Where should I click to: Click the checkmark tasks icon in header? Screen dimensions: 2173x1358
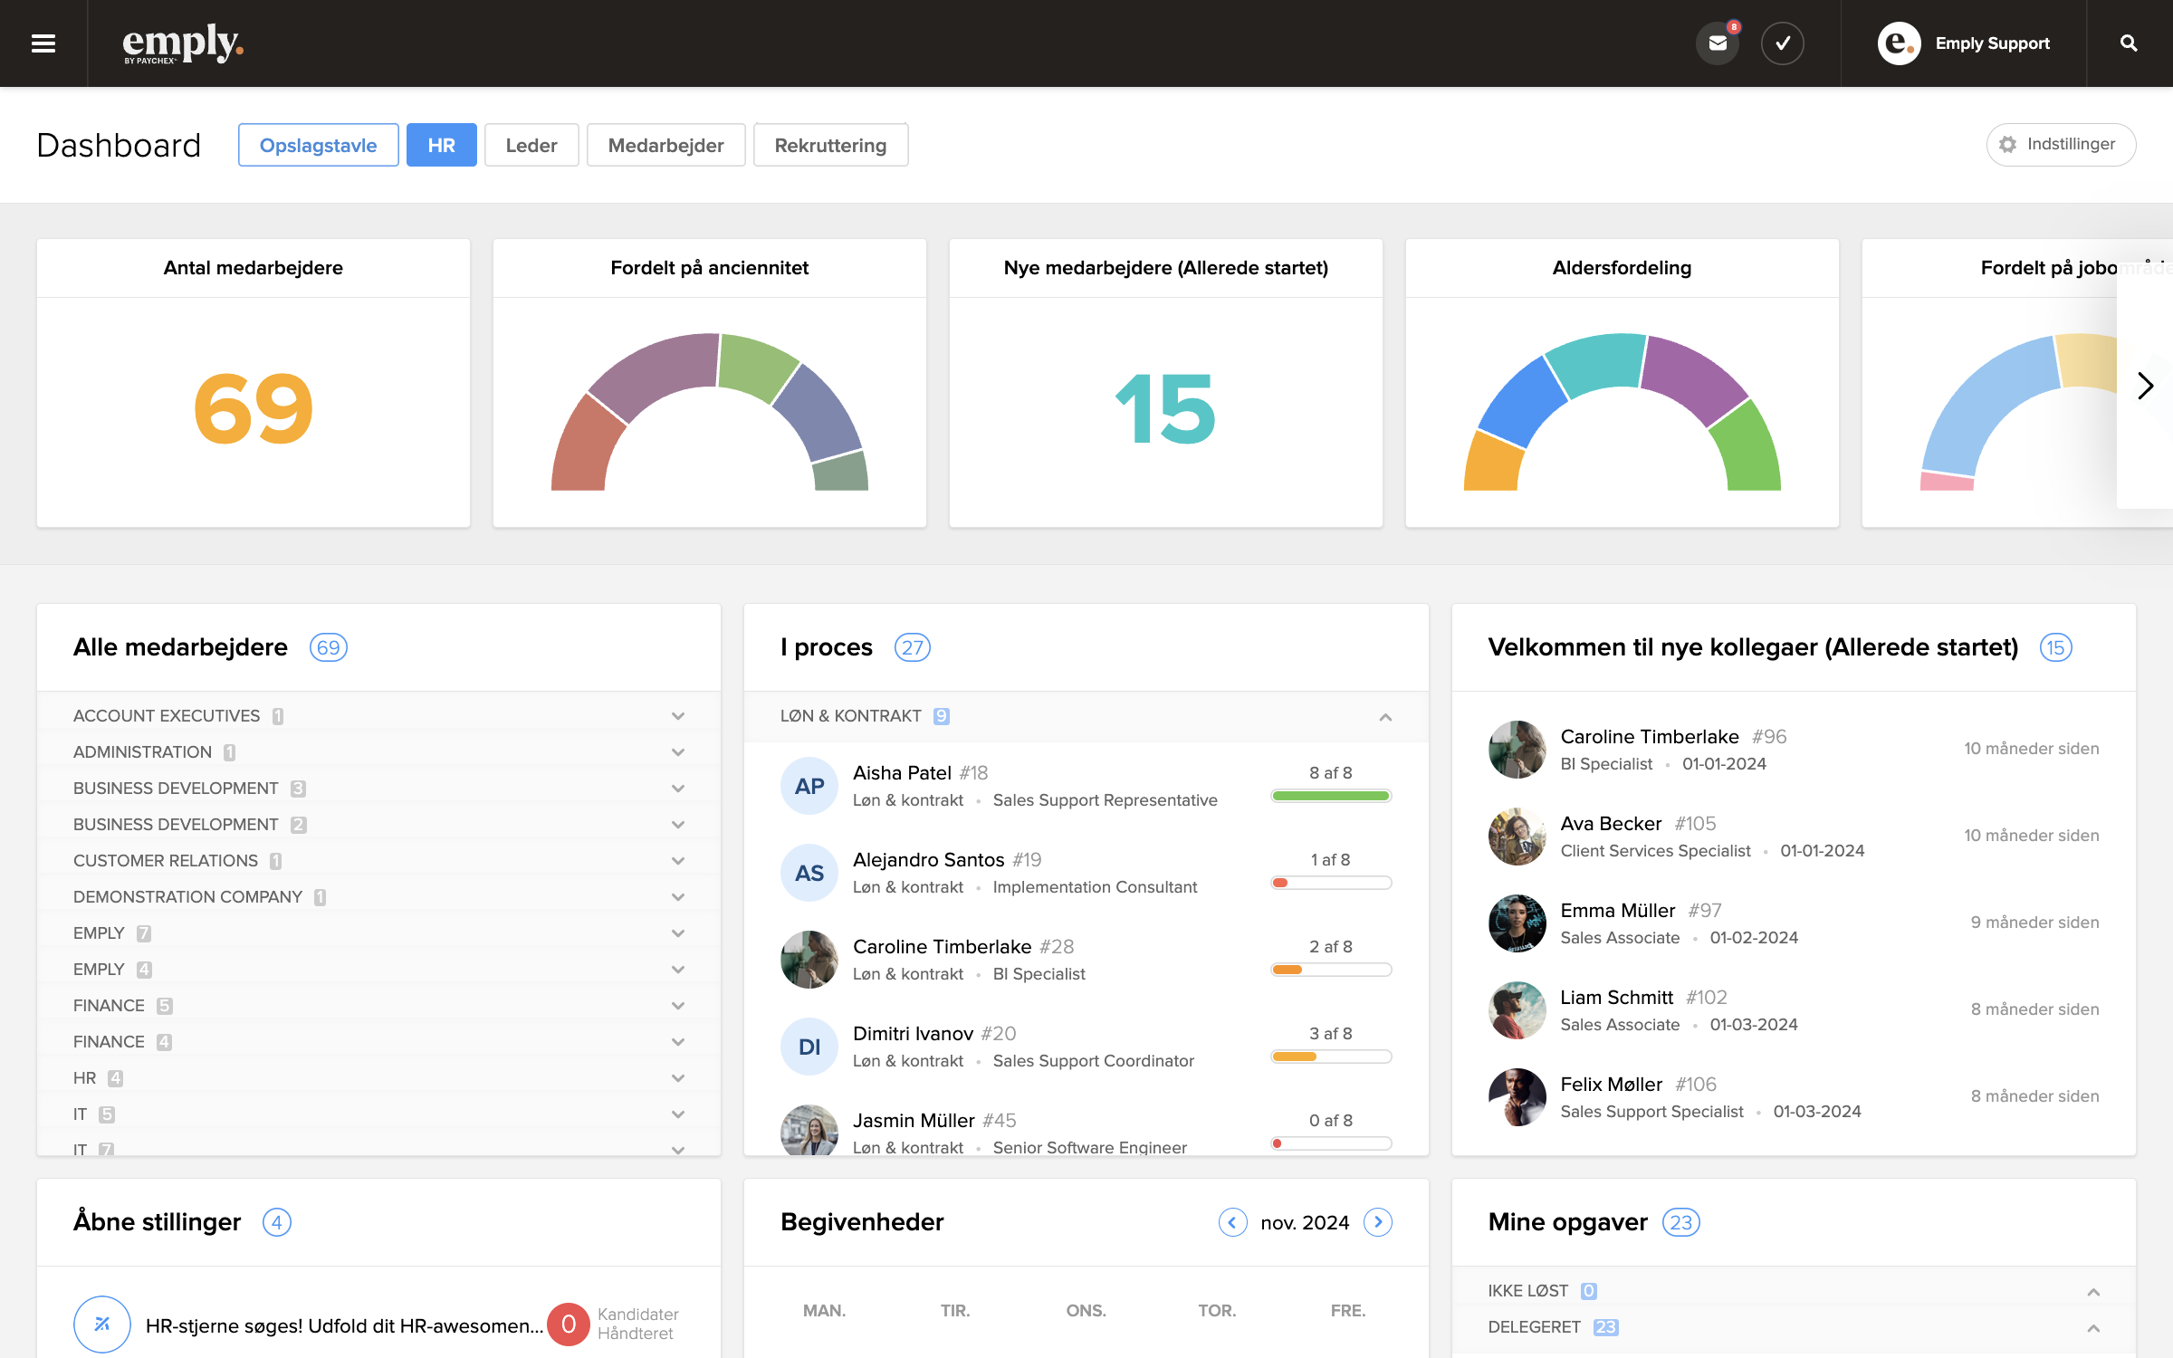pyautogui.click(x=1782, y=43)
